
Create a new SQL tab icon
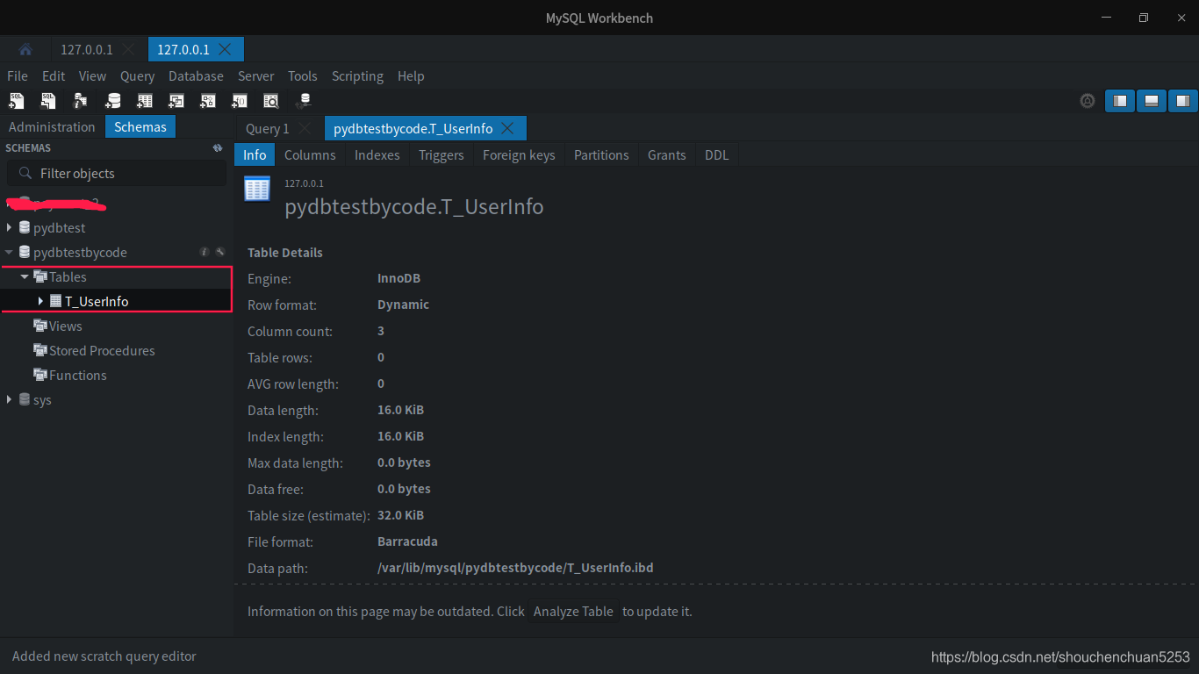(17, 101)
